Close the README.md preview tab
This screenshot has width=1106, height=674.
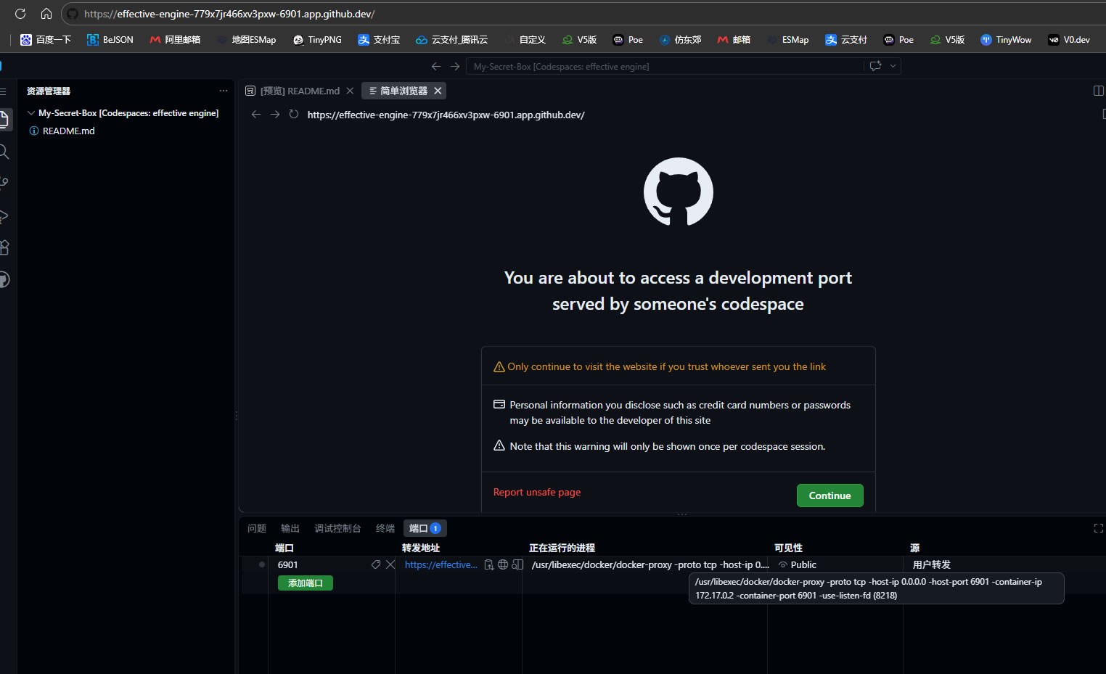click(x=350, y=91)
